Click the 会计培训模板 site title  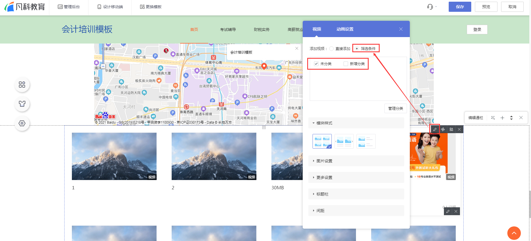click(87, 29)
